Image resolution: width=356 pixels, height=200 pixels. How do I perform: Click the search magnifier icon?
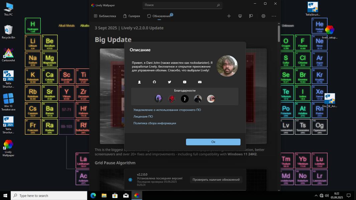[x=218, y=5]
